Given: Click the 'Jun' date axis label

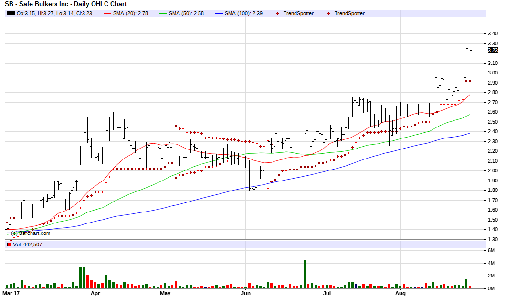Looking at the screenshot, I should coord(245,294).
